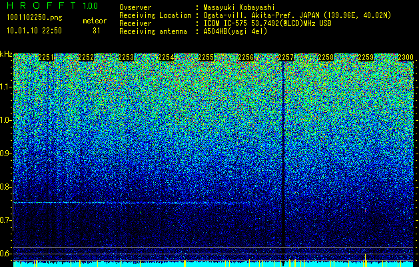Click the A504HB(yagi 4el) antenna text
The width and height of the screenshot is (419, 267).
235,31
